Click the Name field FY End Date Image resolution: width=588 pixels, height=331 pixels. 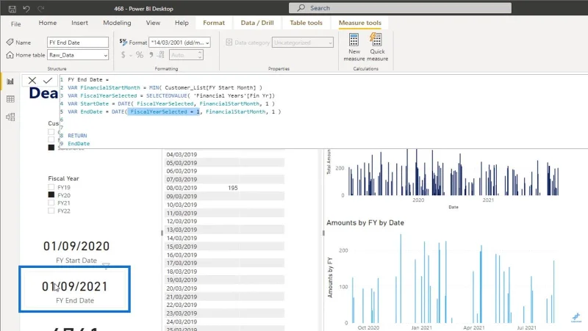78,43
